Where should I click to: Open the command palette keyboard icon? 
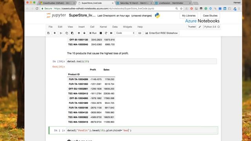pyautogui.click(x=140, y=33)
